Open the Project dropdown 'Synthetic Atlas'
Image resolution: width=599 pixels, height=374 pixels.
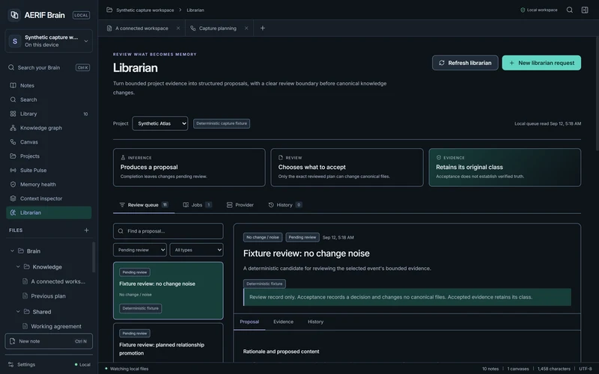[x=160, y=123]
